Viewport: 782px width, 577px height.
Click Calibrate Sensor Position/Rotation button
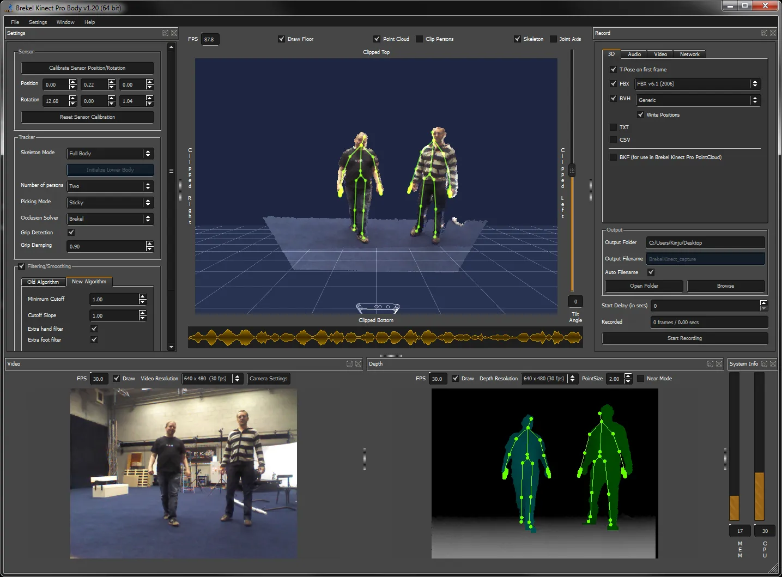tap(87, 68)
